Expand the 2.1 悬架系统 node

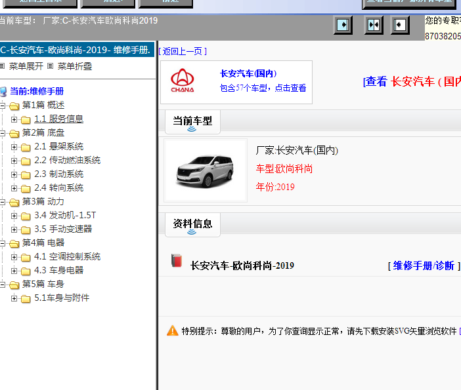click(14, 147)
